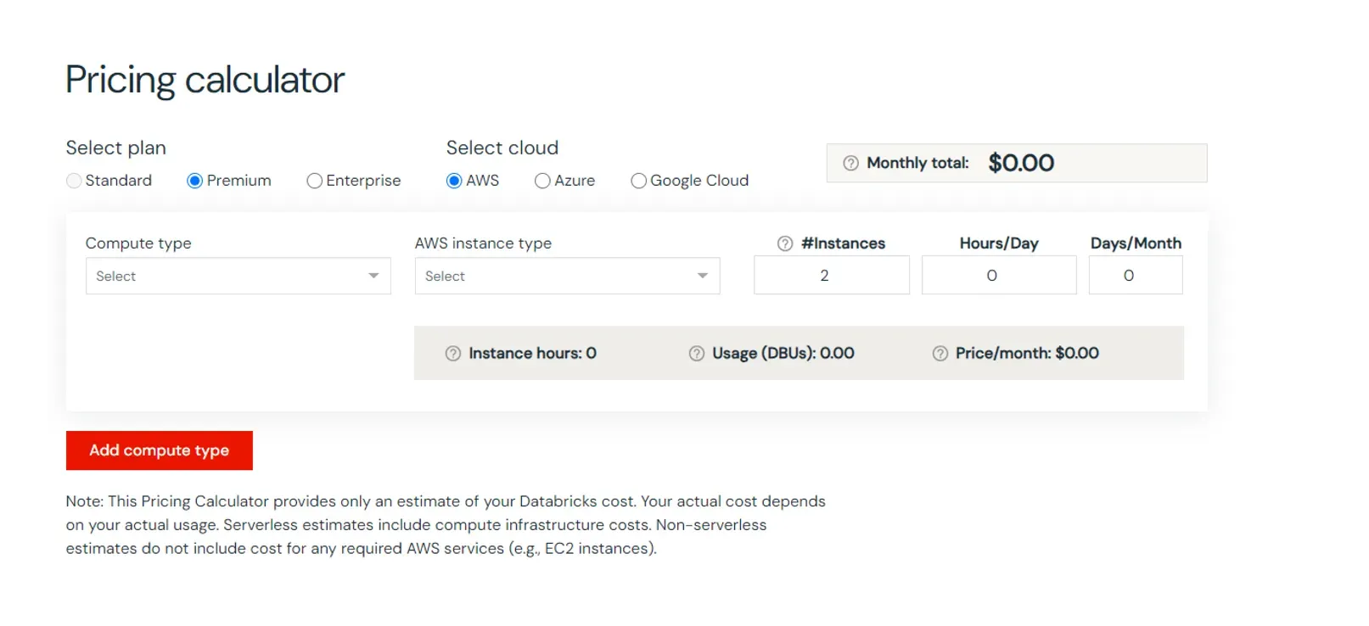Click the Compute type dropdown arrow
This screenshot has width=1369, height=626.
coord(373,277)
